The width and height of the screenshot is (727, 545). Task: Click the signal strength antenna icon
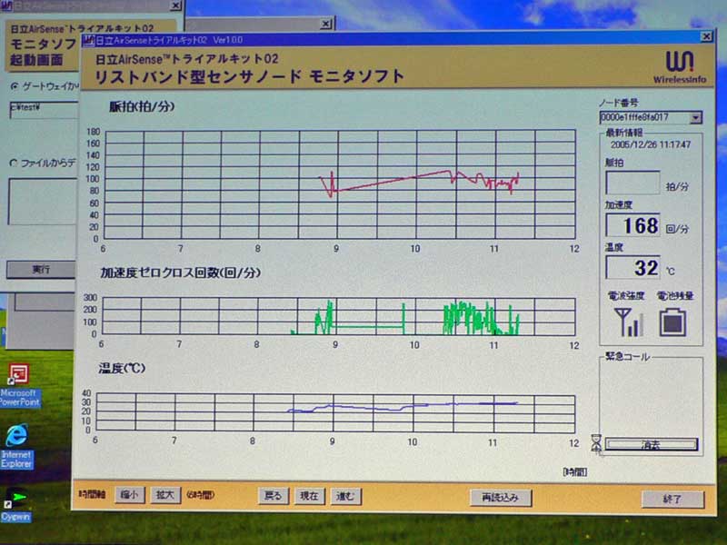[628, 322]
